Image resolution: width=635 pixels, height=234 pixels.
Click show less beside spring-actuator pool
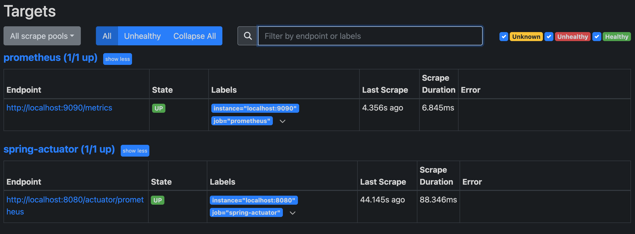pyautogui.click(x=135, y=151)
